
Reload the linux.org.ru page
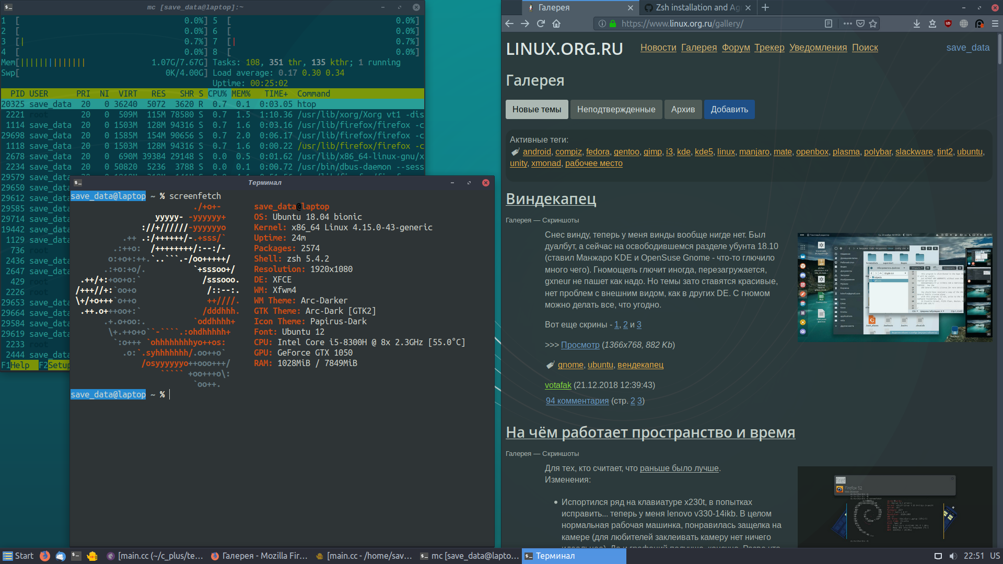click(x=541, y=23)
